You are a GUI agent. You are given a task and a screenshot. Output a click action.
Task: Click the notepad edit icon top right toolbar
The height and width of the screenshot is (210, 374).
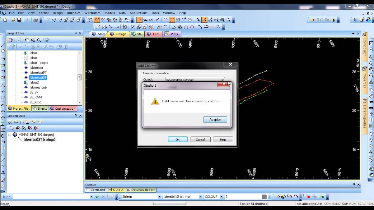click(x=362, y=20)
